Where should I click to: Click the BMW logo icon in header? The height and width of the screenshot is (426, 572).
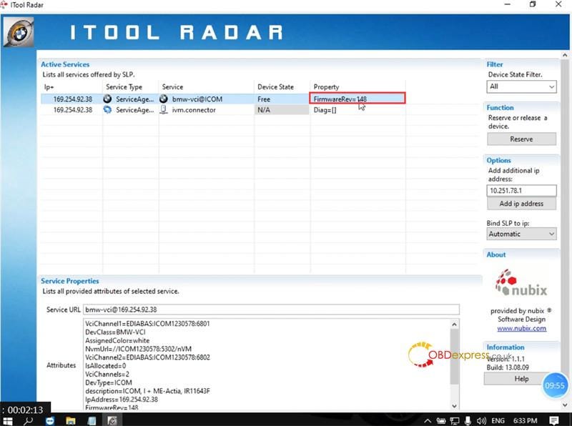[19, 32]
